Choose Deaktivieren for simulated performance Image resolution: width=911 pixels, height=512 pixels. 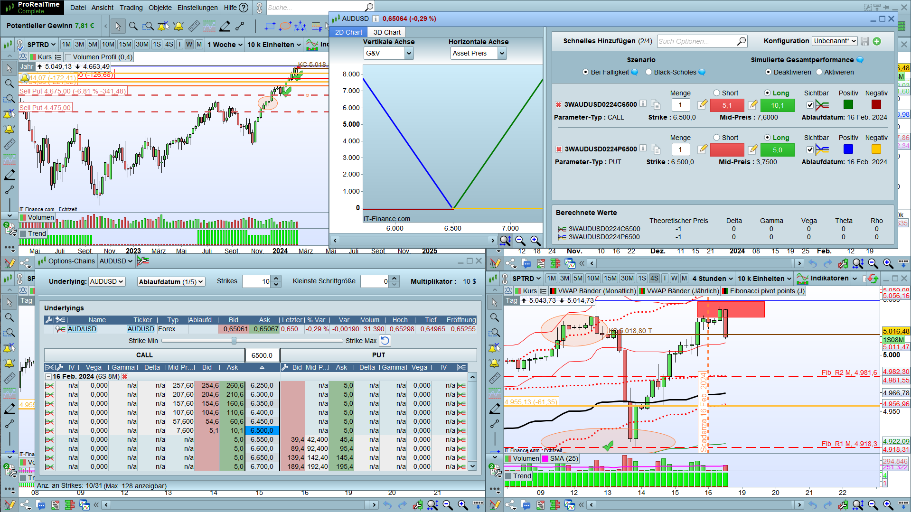[x=768, y=72]
